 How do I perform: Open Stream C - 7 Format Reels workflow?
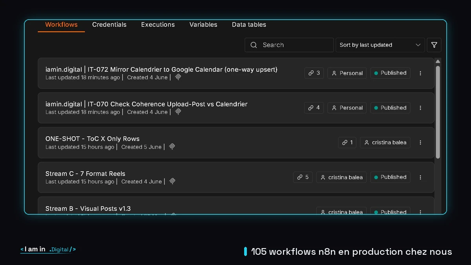(x=85, y=174)
